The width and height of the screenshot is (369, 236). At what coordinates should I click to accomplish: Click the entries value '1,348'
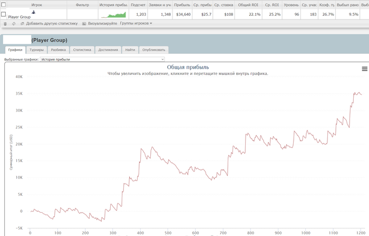[166, 14]
